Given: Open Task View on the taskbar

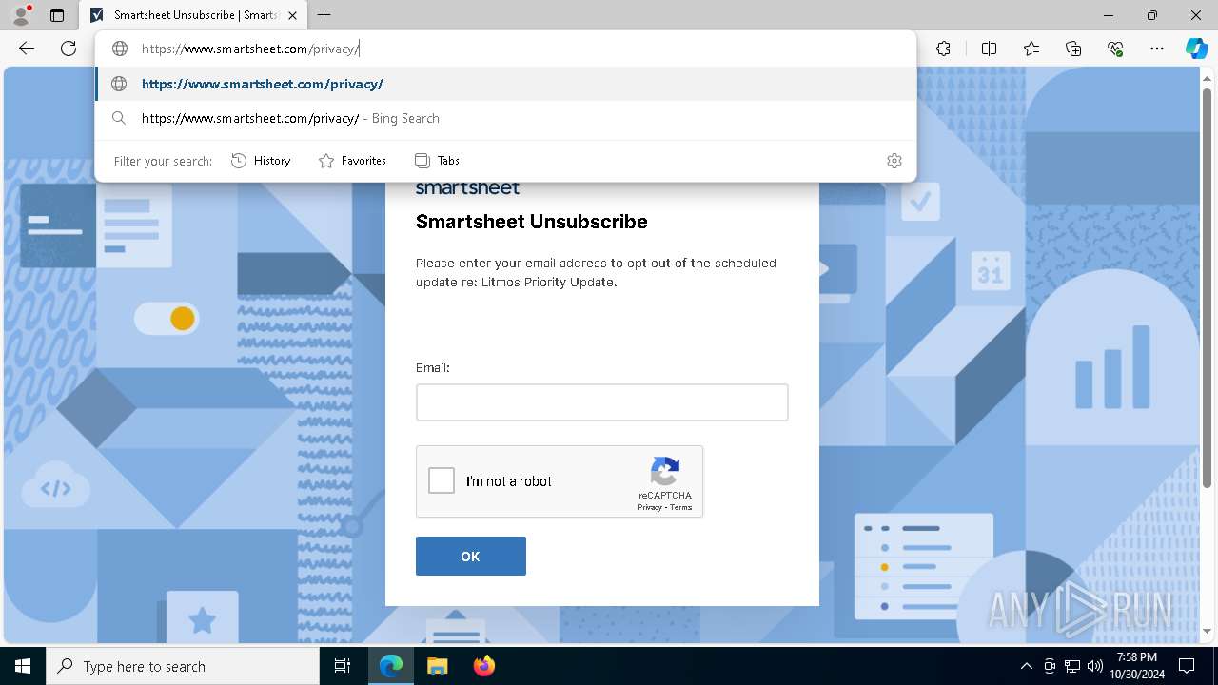Looking at the screenshot, I should point(343,666).
